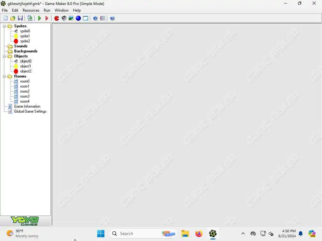This screenshot has width=322, height=241.
Task: Select room1 in the tree
Action: pos(25,86)
